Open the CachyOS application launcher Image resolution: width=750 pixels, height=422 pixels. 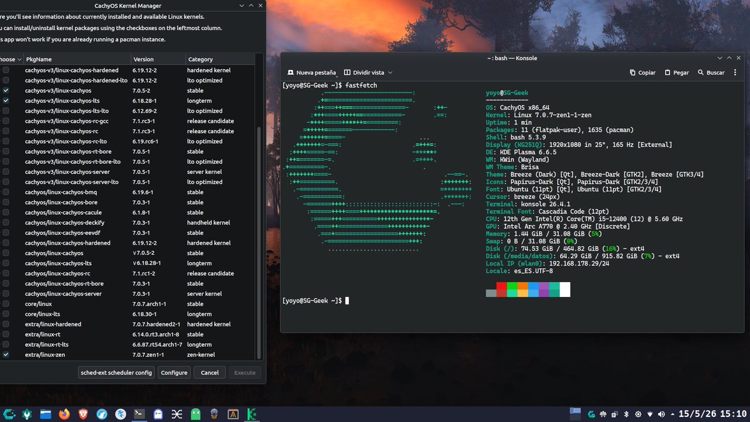click(x=9, y=414)
